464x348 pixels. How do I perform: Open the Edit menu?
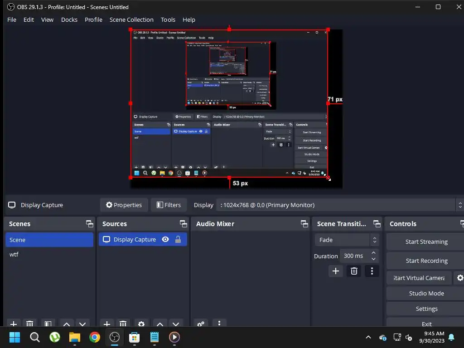(x=29, y=19)
